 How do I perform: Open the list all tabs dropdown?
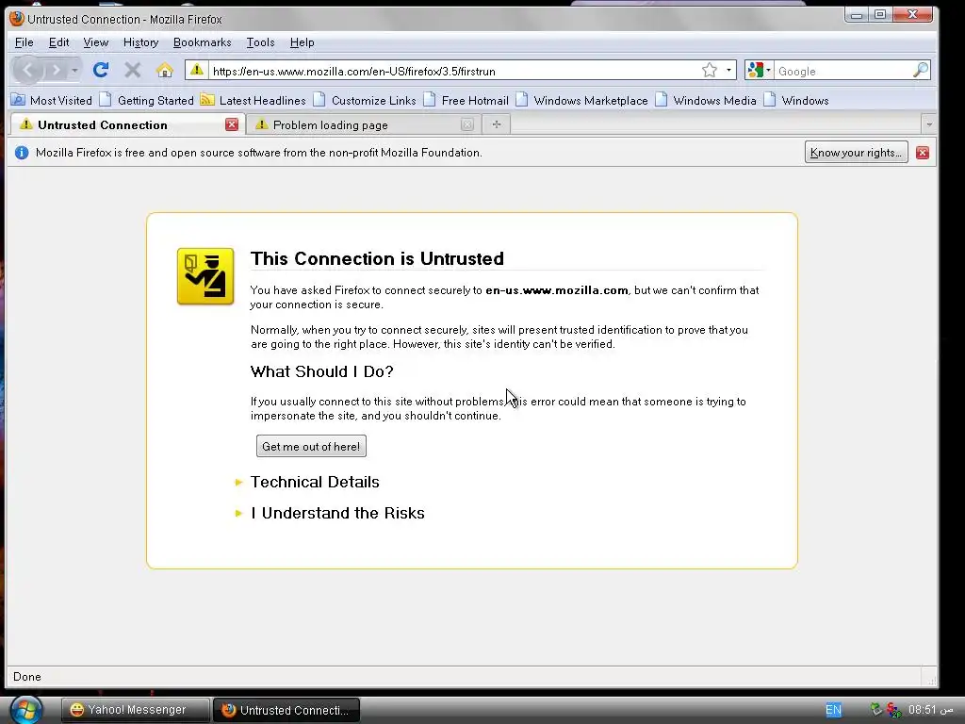tap(928, 125)
